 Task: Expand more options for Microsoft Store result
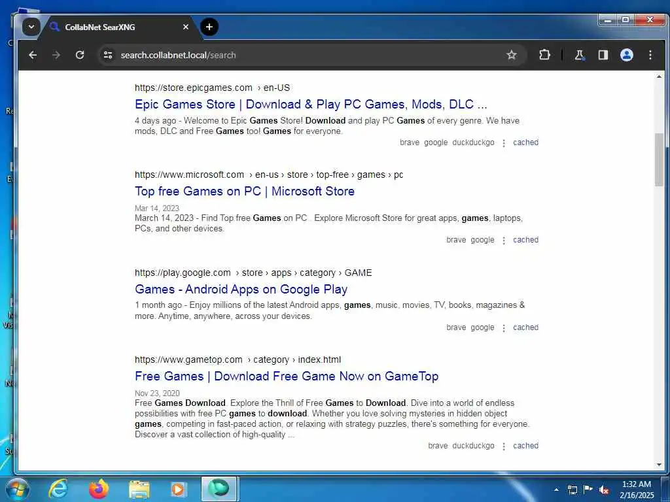(504, 241)
